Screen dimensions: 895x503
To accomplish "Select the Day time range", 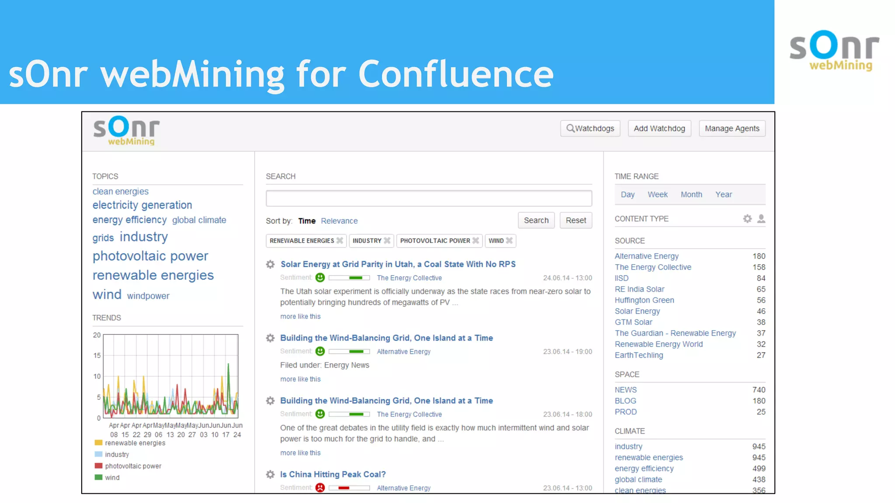I will pos(628,195).
